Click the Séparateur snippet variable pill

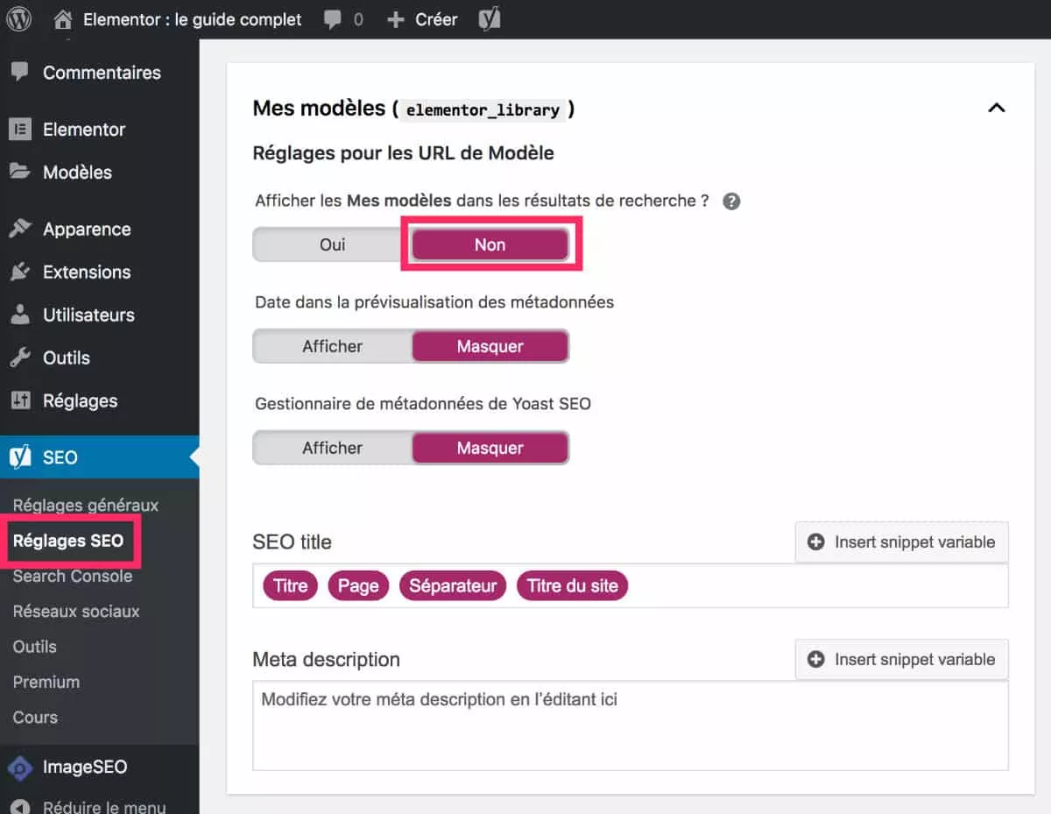click(x=453, y=585)
